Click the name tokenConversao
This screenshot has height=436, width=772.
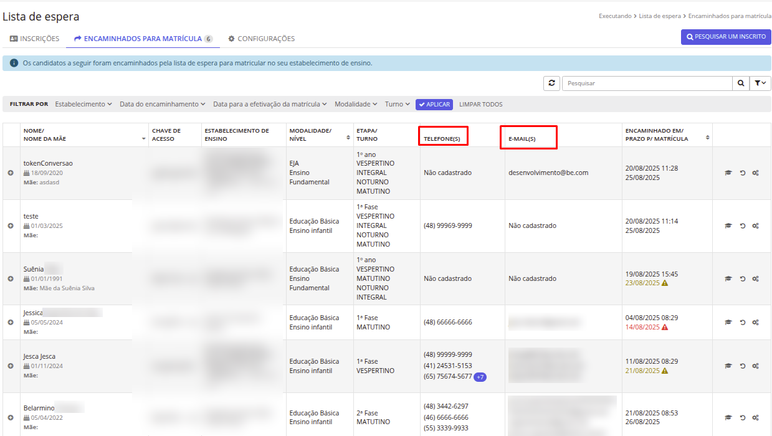pyautogui.click(x=48, y=163)
